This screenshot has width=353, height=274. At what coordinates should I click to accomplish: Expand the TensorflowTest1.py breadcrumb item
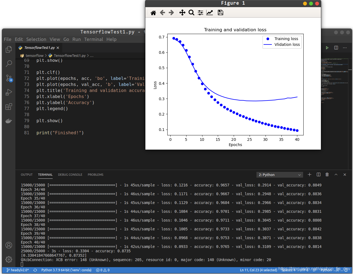[70, 55]
